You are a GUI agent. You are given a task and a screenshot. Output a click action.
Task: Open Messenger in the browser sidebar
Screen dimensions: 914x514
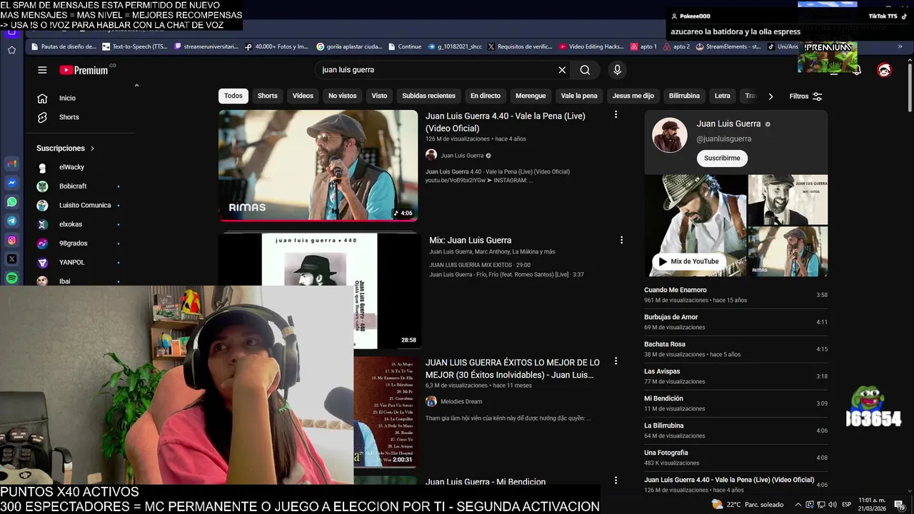pyautogui.click(x=12, y=183)
